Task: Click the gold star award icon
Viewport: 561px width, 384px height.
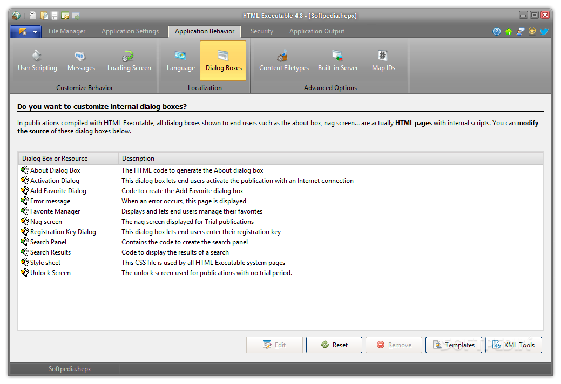Action: [532, 31]
